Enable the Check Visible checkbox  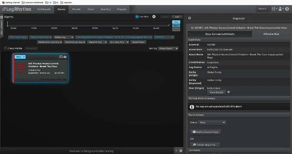click(x=6, y=48)
